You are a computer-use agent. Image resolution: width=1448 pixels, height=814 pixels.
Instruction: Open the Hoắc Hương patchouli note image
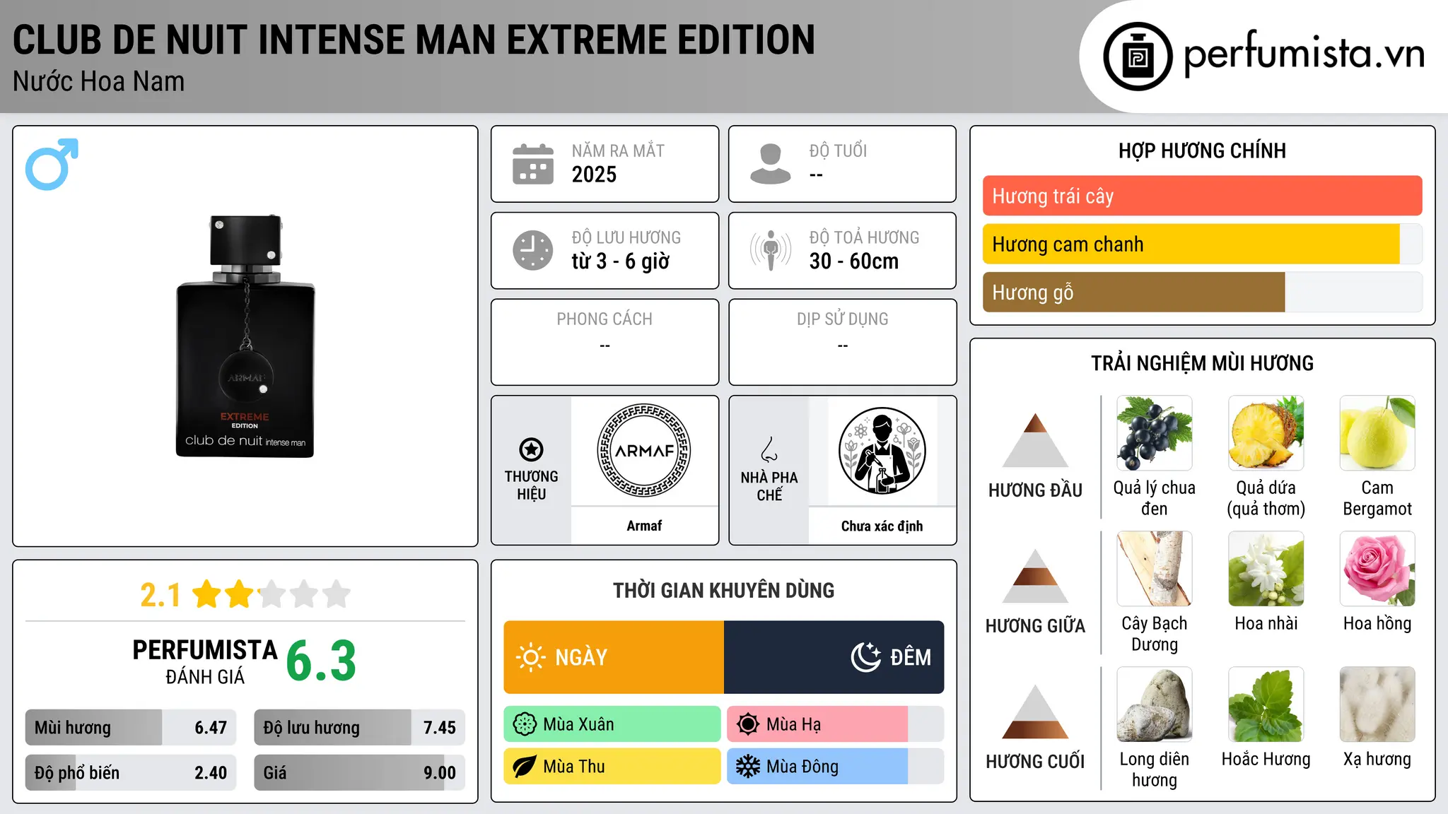[x=1266, y=704]
